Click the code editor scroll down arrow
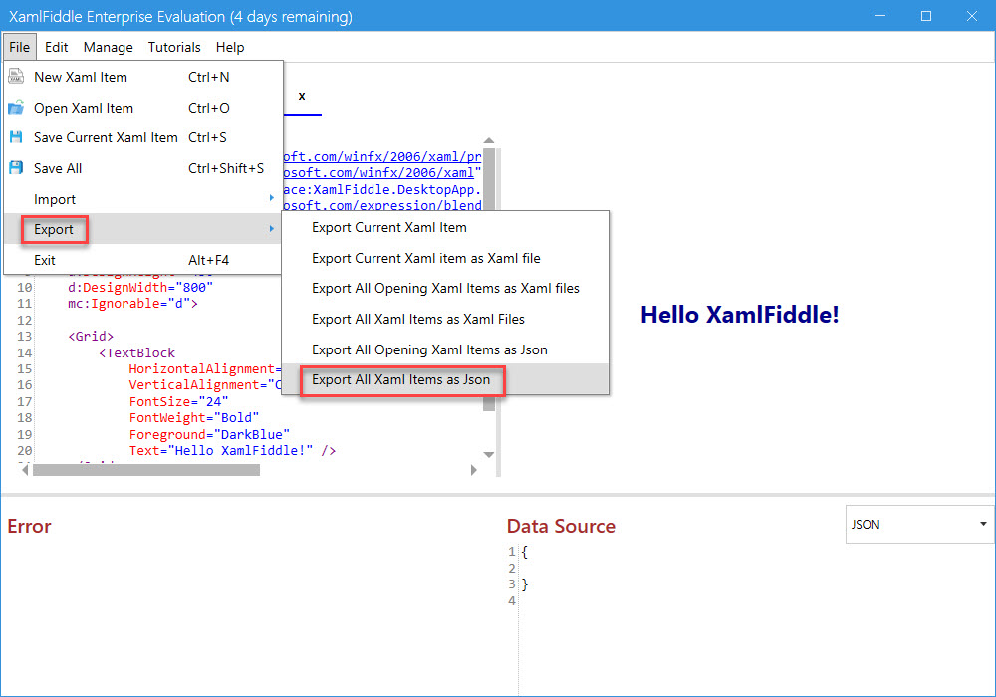This screenshot has width=996, height=697. (x=488, y=454)
